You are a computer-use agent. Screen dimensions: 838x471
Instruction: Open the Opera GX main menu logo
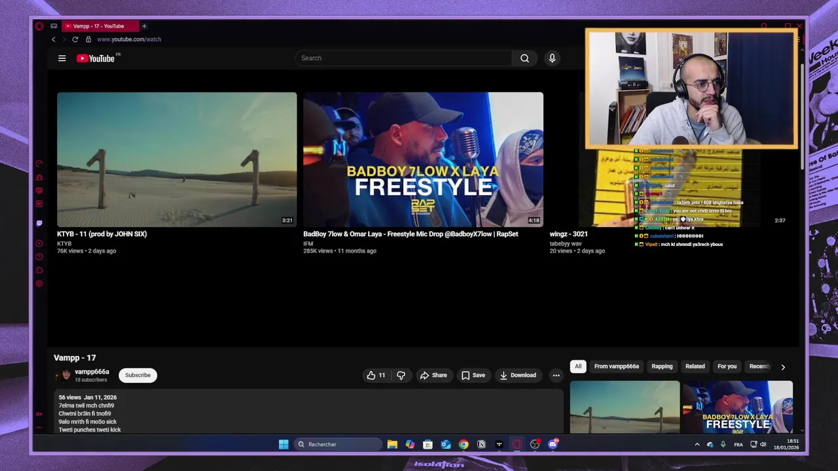tap(39, 26)
